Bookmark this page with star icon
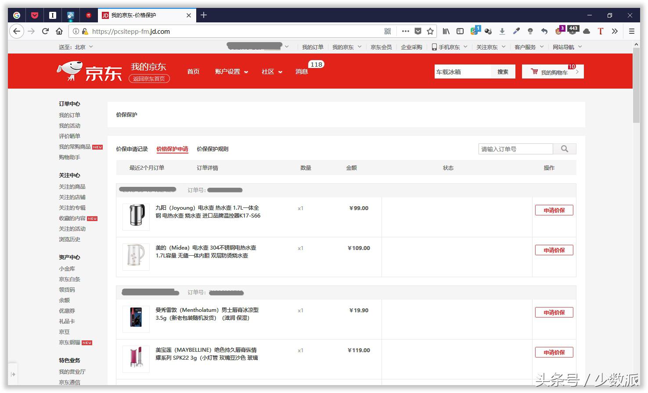648x393 pixels. [x=430, y=31]
